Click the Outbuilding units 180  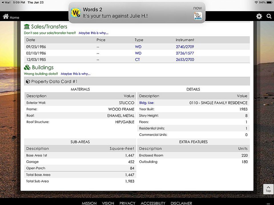pyautogui.click(x=245, y=162)
